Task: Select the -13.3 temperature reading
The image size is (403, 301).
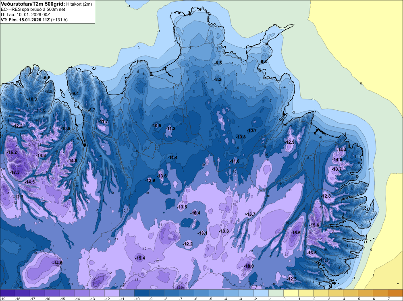Action: (x=224, y=231)
